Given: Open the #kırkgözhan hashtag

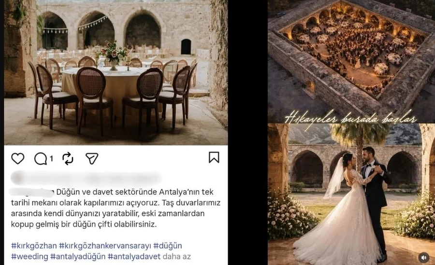Looking at the screenshot, I should [34, 246].
